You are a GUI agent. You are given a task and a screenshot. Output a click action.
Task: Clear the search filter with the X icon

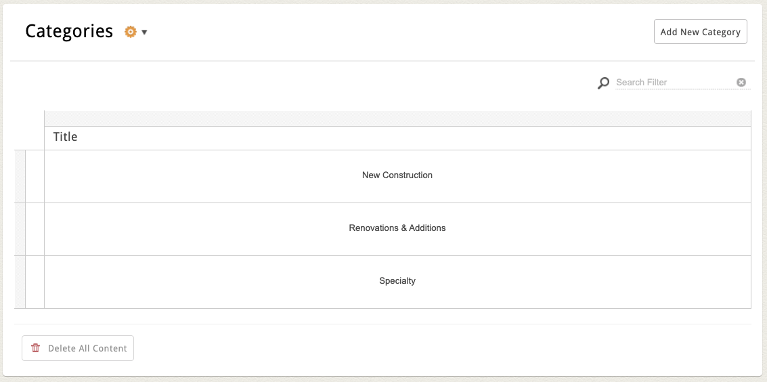pos(741,83)
